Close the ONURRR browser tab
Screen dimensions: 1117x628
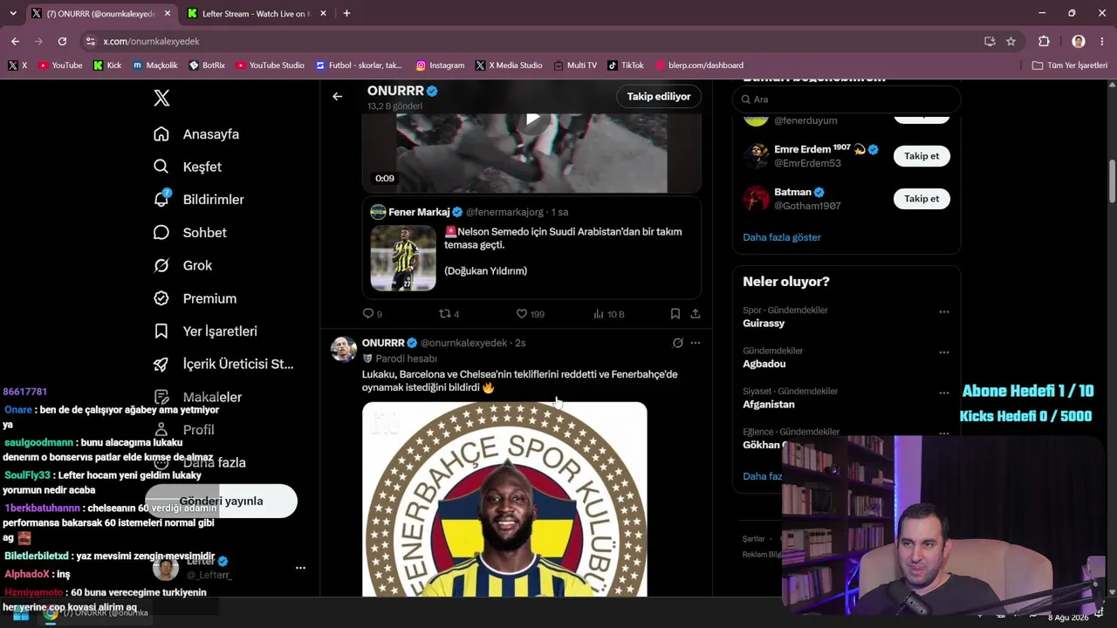point(168,14)
